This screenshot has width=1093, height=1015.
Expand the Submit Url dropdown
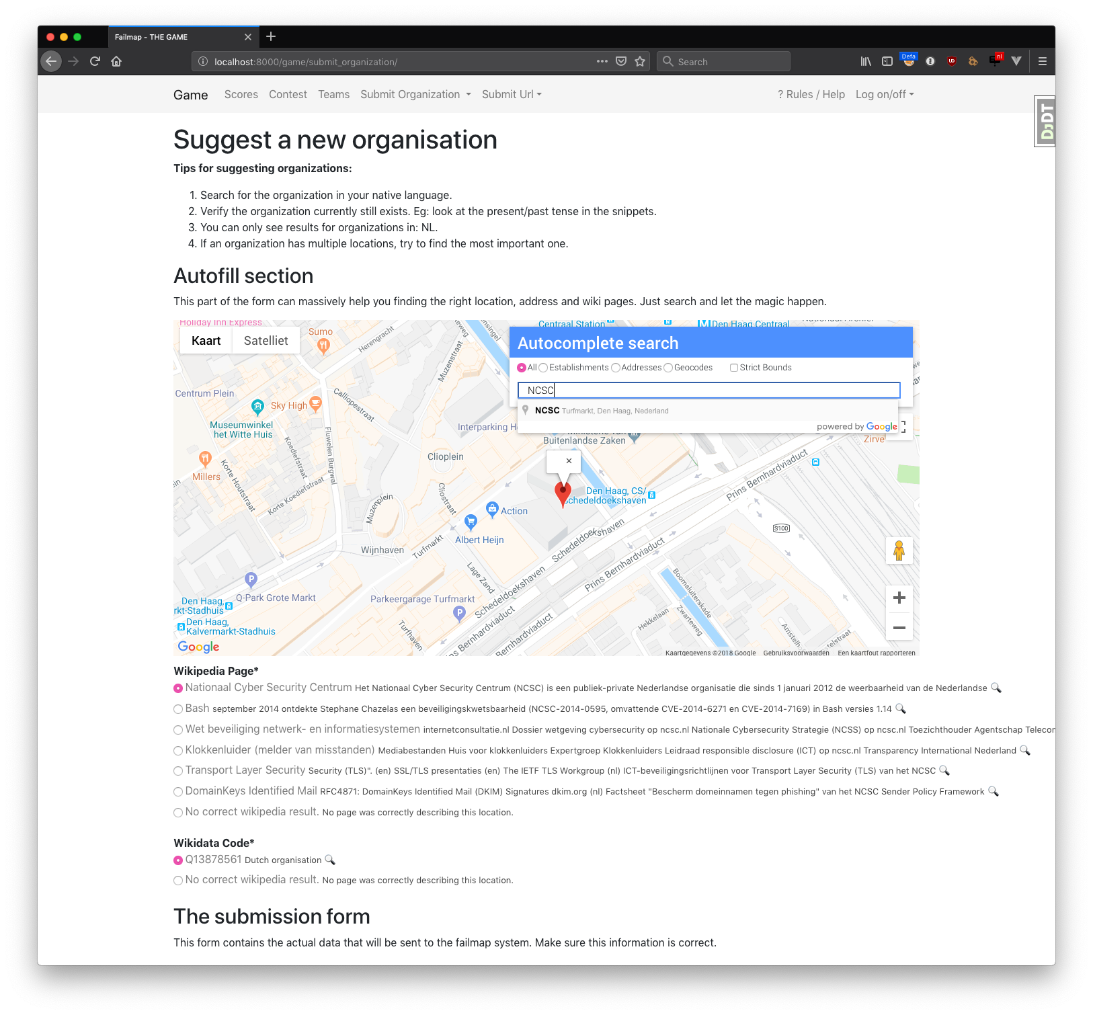pyautogui.click(x=511, y=95)
